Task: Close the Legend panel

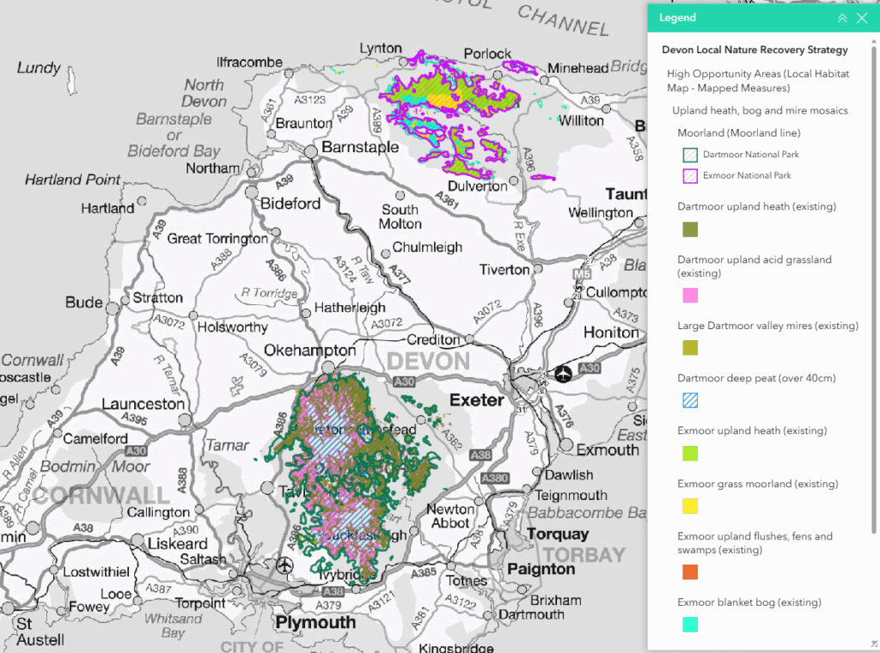Action: [x=862, y=18]
